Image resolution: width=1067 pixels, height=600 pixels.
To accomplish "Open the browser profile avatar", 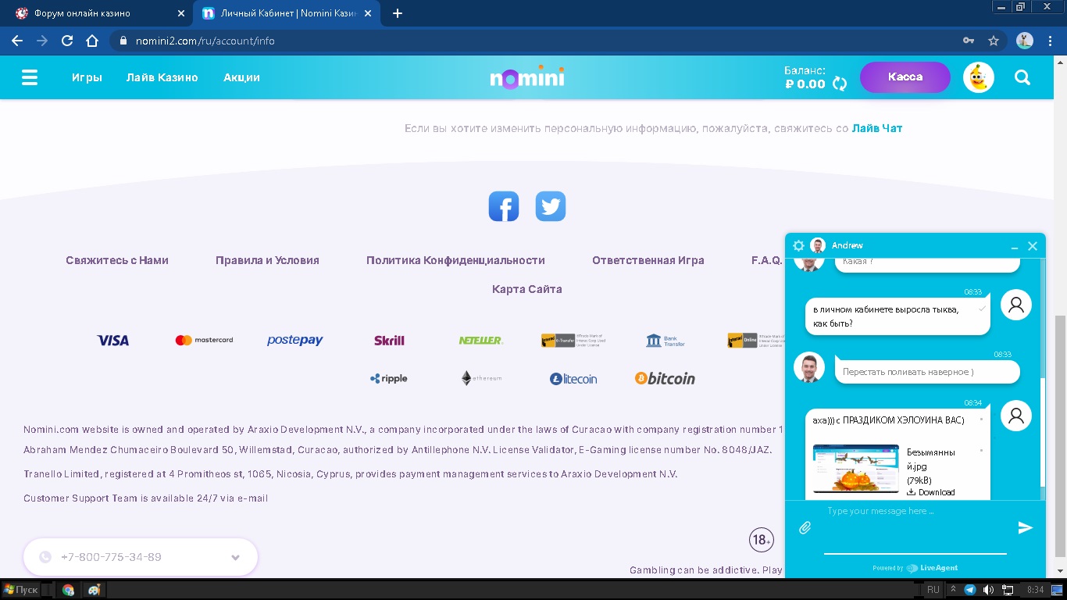I will coord(1025,41).
